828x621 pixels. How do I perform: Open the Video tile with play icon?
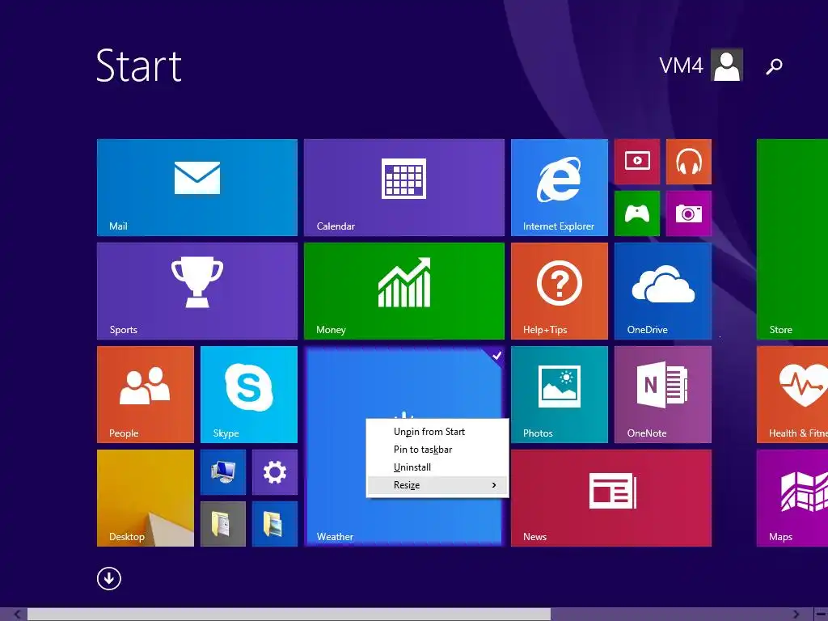(x=637, y=162)
